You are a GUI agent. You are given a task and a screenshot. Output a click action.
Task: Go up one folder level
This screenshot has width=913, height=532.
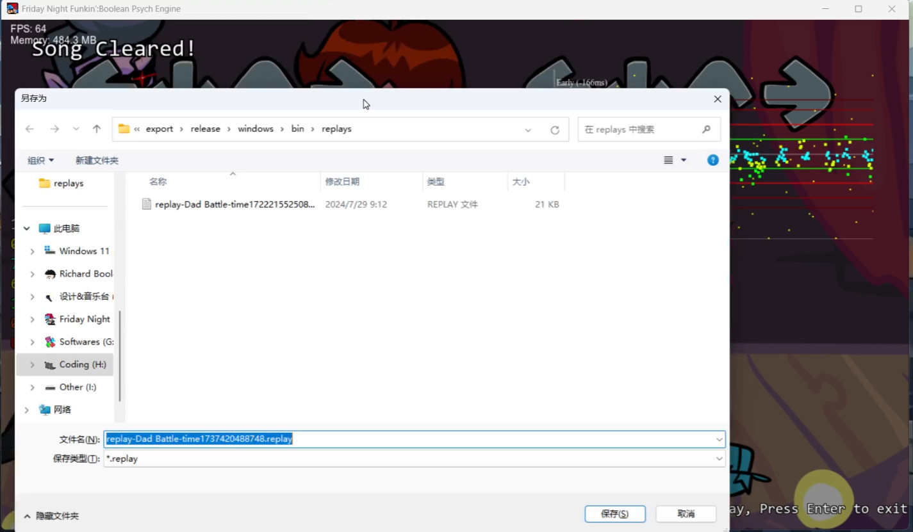[97, 129]
